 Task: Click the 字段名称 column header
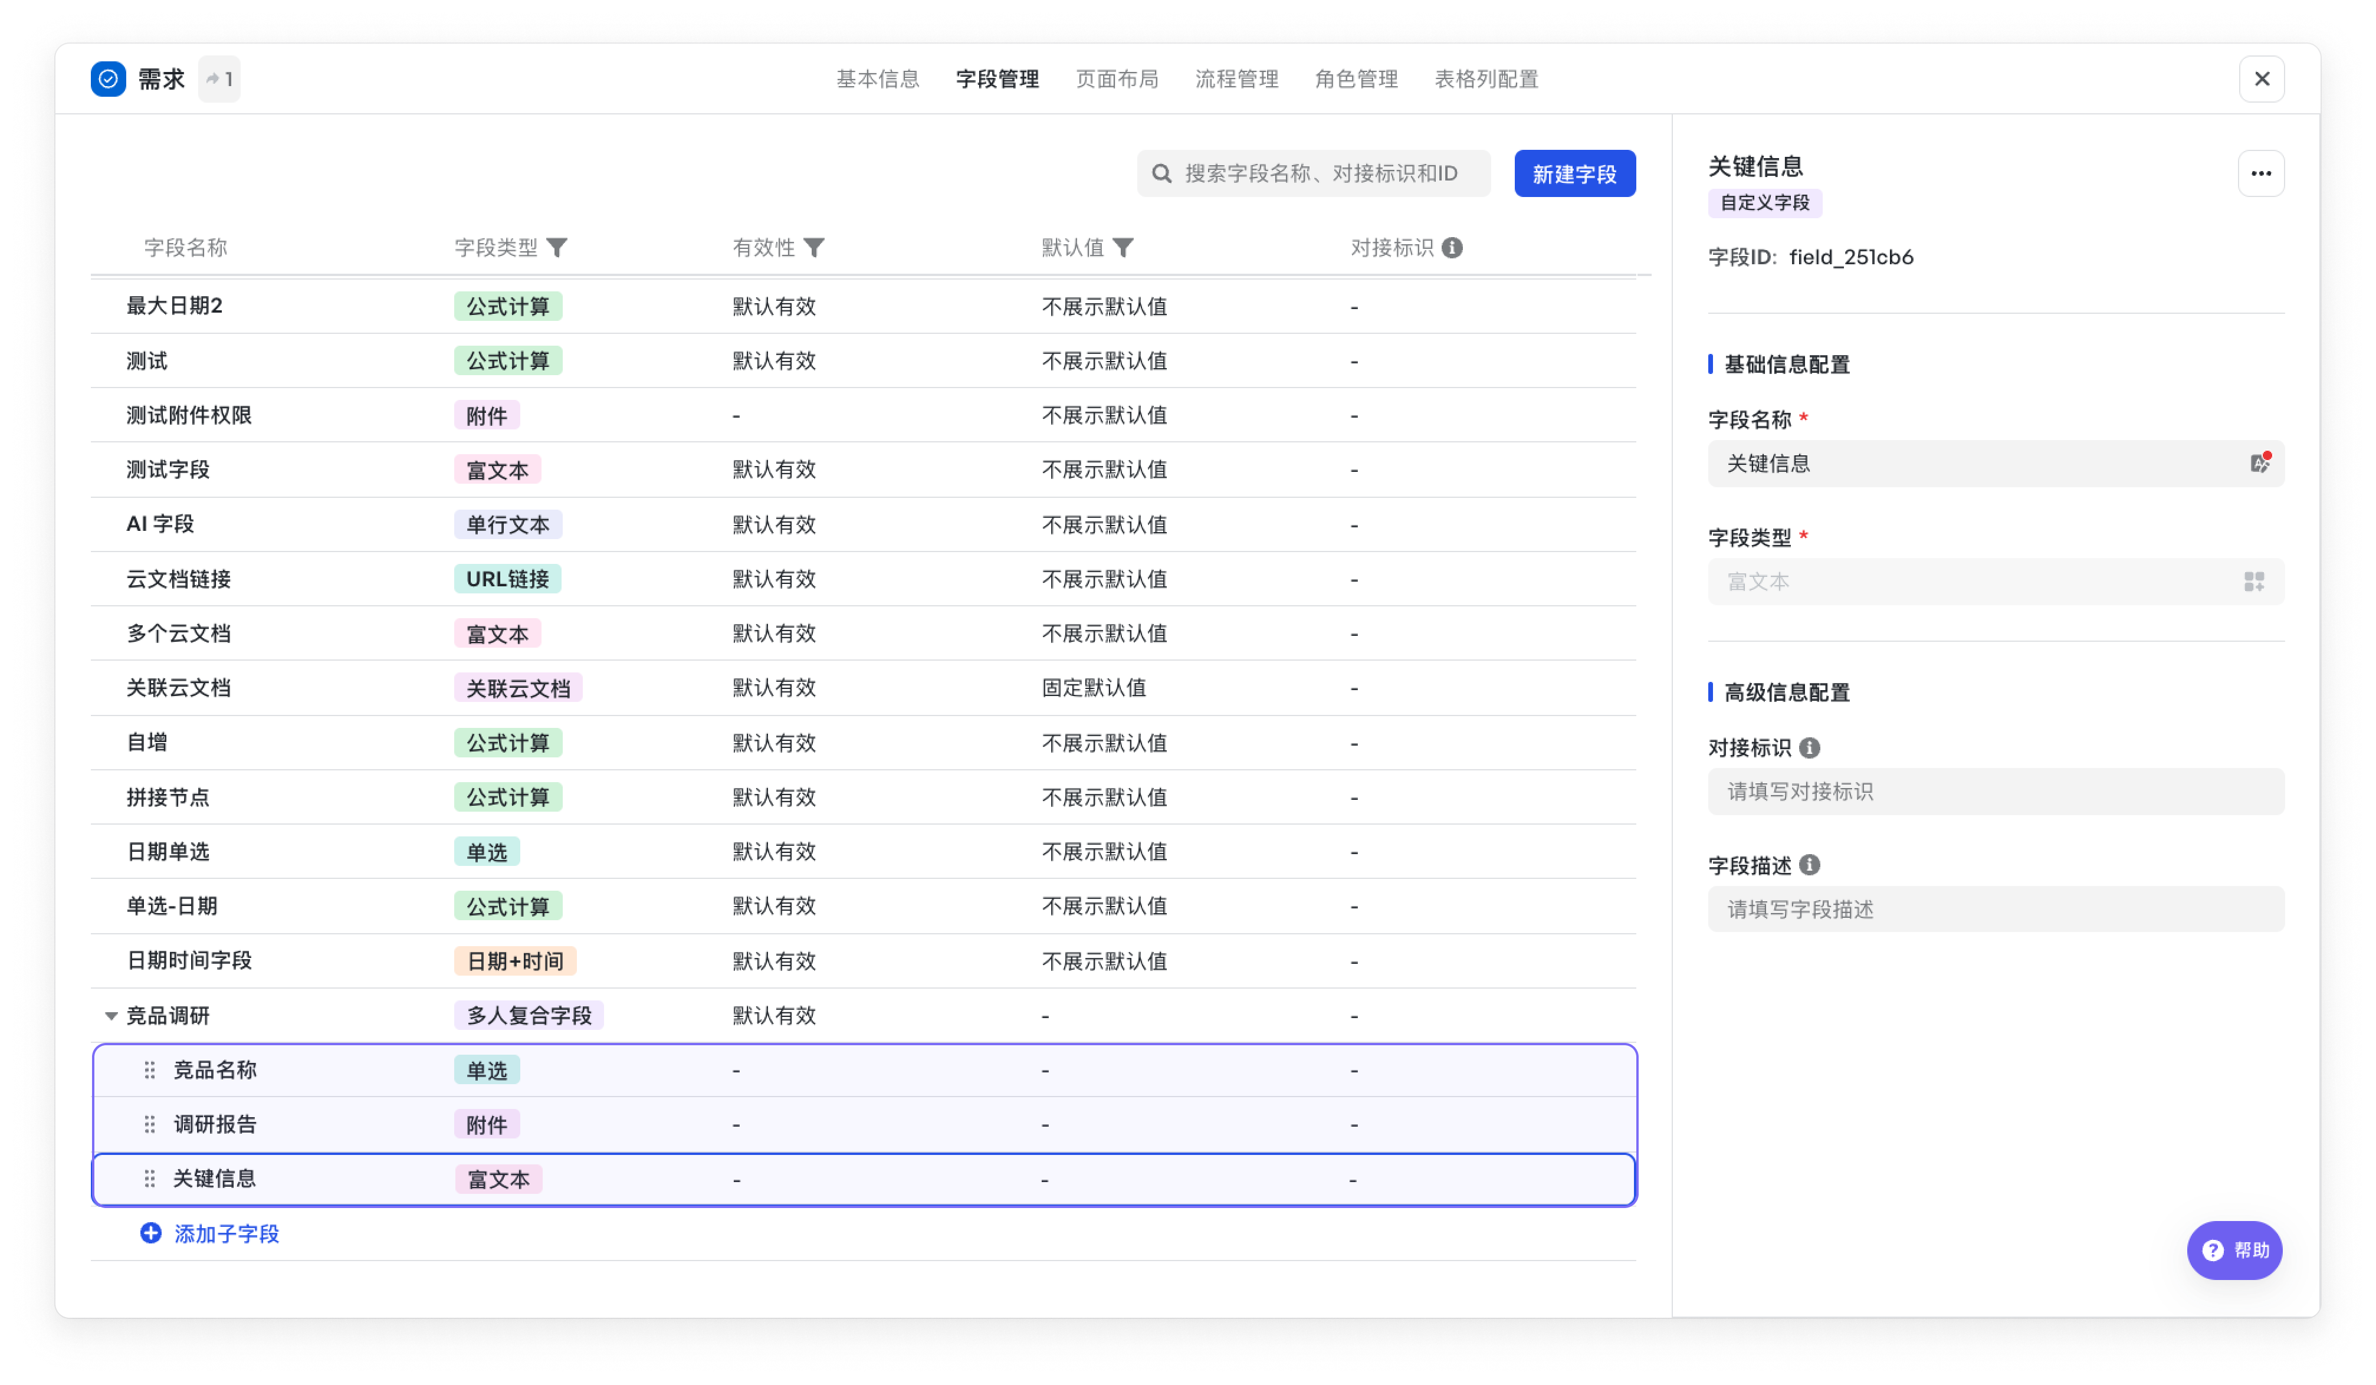click(x=186, y=248)
